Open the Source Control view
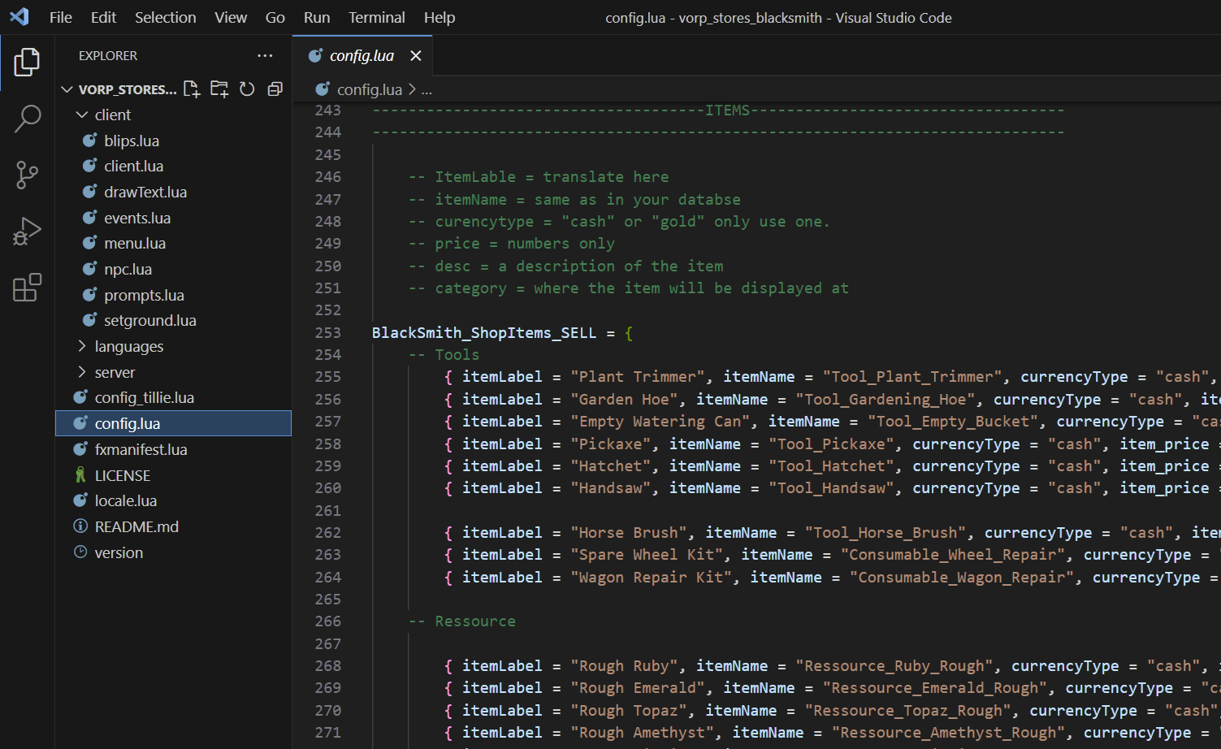The height and width of the screenshot is (749, 1221). [x=27, y=175]
